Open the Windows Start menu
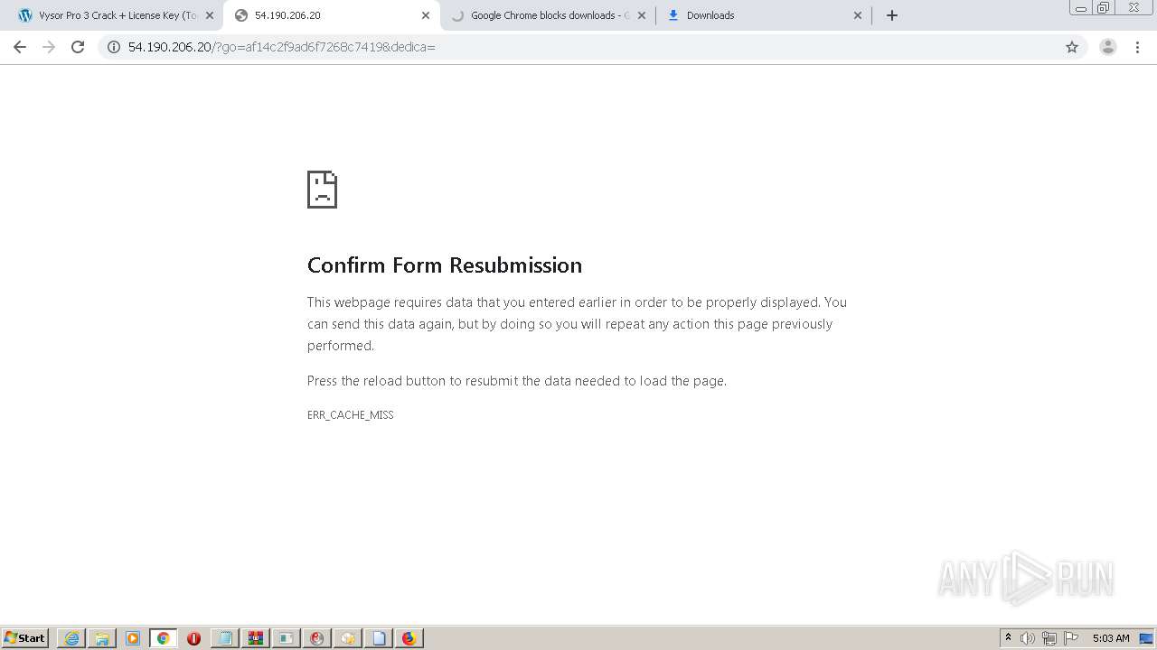The image size is (1157, 650). (25, 638)
